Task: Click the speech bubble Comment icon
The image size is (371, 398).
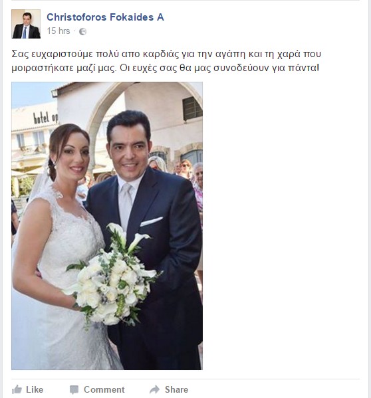Action: pos(74,389)
